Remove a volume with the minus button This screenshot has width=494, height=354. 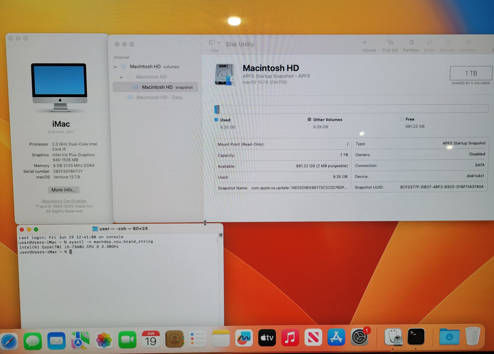click(x=374, y=42)
